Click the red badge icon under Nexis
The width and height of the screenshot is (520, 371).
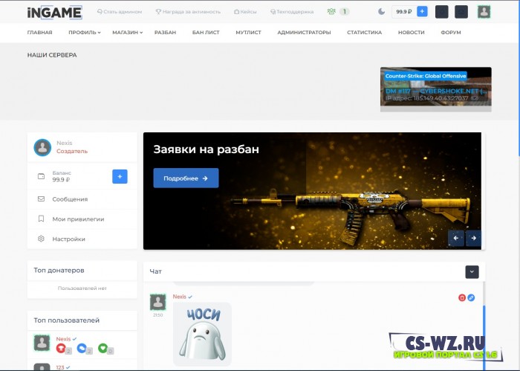(x=61, y=348)
